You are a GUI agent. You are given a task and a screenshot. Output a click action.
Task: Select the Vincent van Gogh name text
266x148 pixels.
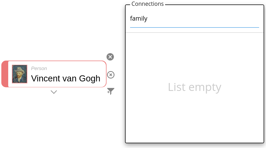coord(66,78)
